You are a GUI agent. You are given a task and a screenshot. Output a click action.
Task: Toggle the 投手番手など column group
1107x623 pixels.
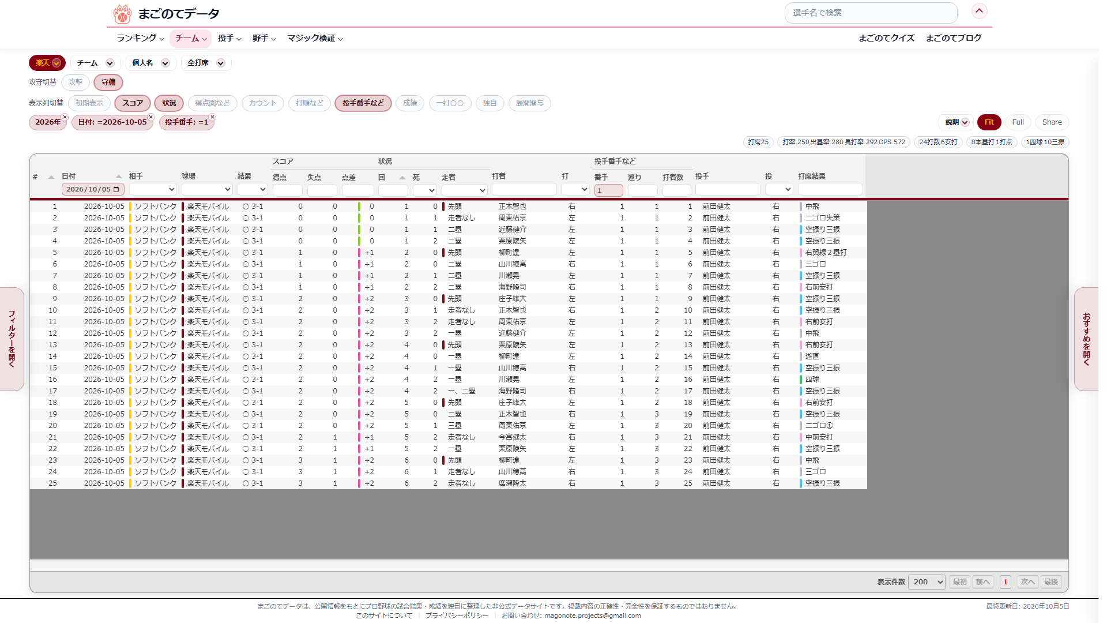[x=363, y=103]
